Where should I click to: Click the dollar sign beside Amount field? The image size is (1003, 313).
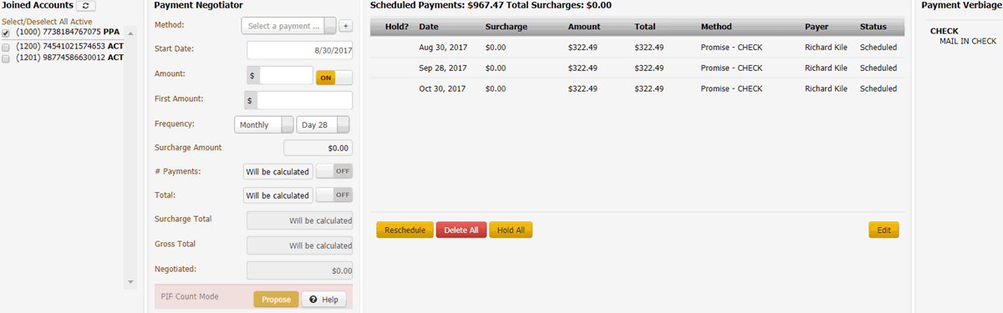(x=253, y=76)
